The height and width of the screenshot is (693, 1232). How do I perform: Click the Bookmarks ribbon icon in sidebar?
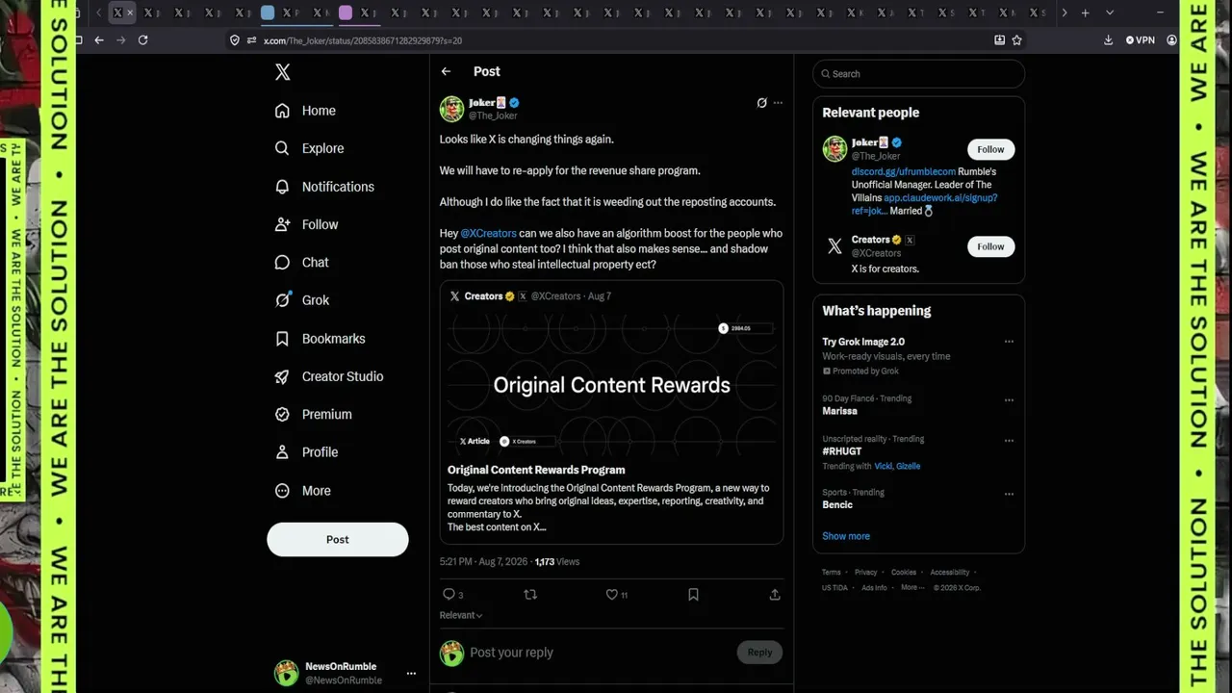click(282, 339)
